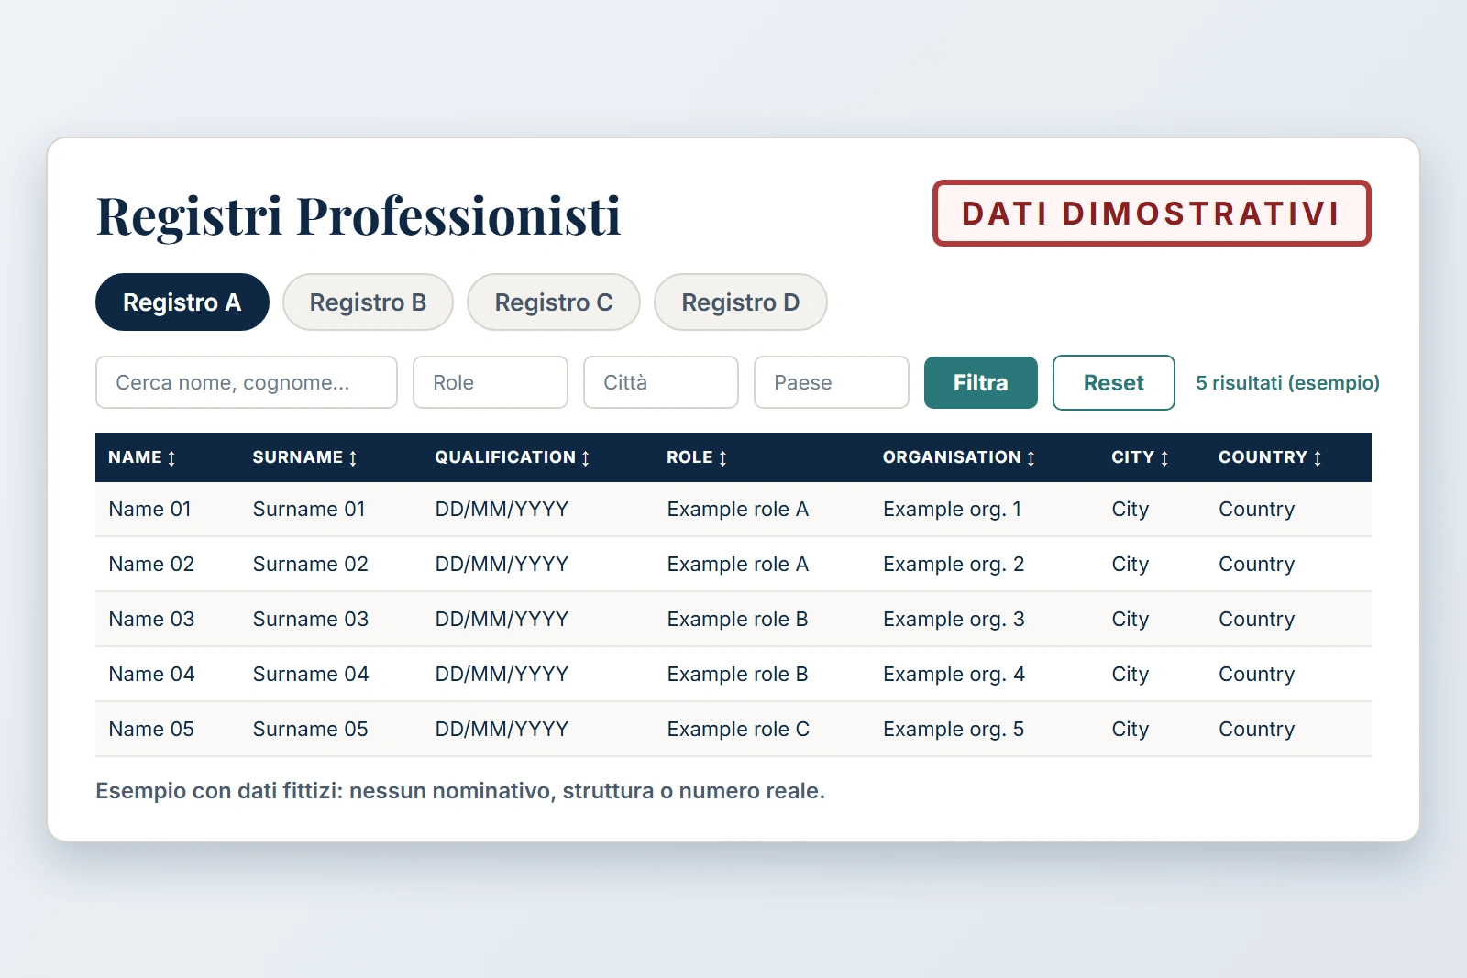Image resolution: width=1467 pixels, height=978 pixels.
Task: Click the '5 risultati (esempio)' text
Action: [x=1287, y=383]
